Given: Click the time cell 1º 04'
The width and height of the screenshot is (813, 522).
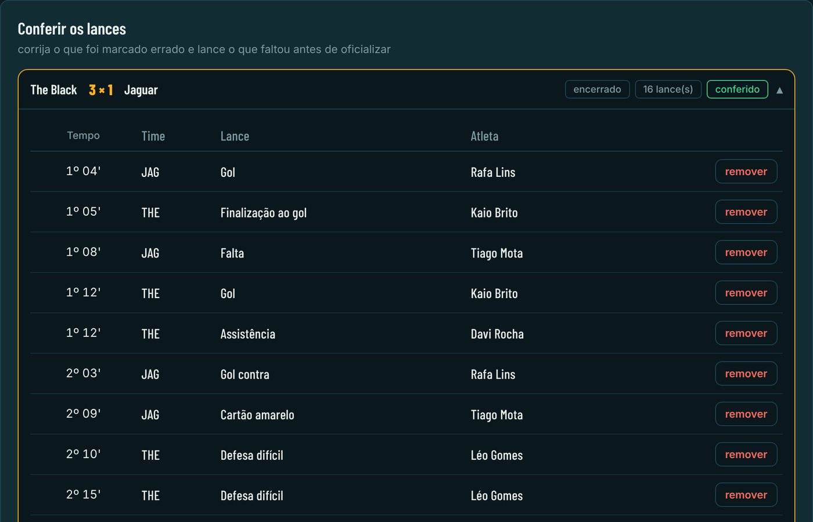Looking at the screenshot, I should pos(83,171).
